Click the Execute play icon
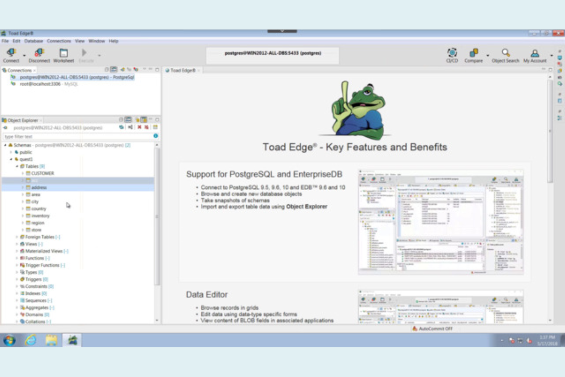Screen dimensions: 565x377 click(x=84, y=52)
